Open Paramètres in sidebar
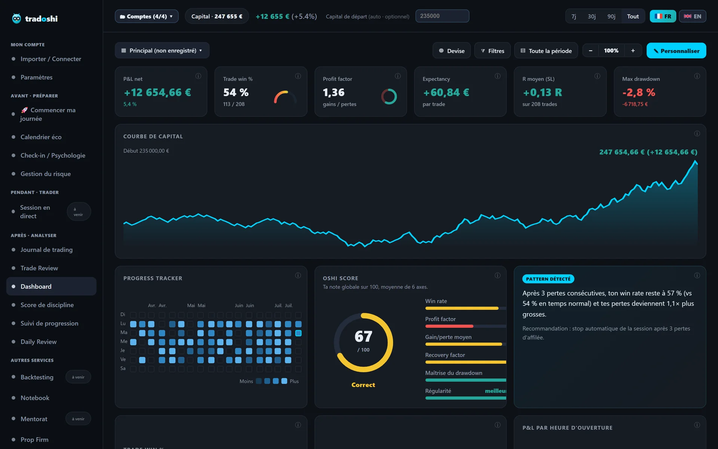The width and height of the screenshot is (718, 449). click(51, 77)
